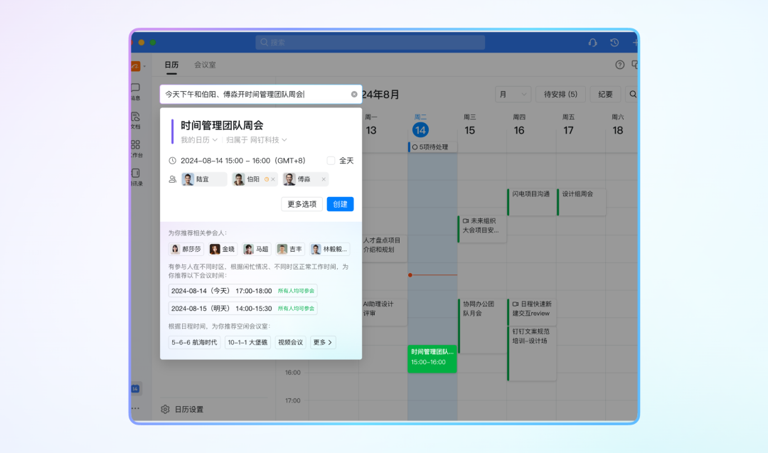Remove attendee 傅淼 using the X
Viewport: 768px width, 453px height.
[x=324, y=179]
